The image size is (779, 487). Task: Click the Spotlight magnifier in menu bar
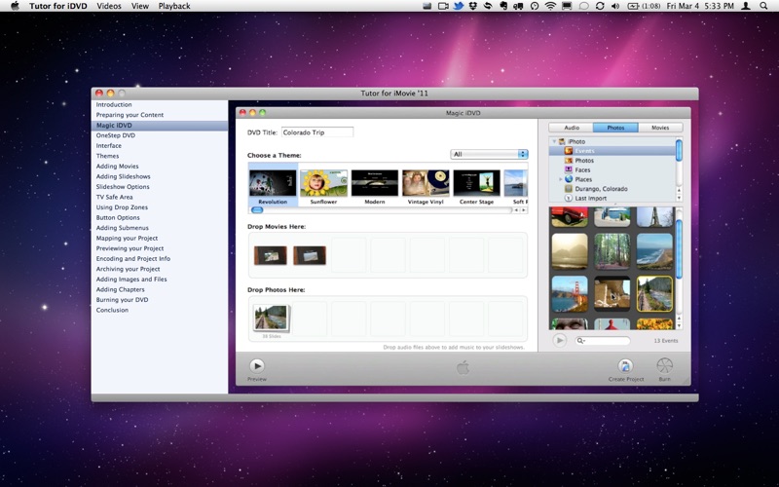[764, 6]
